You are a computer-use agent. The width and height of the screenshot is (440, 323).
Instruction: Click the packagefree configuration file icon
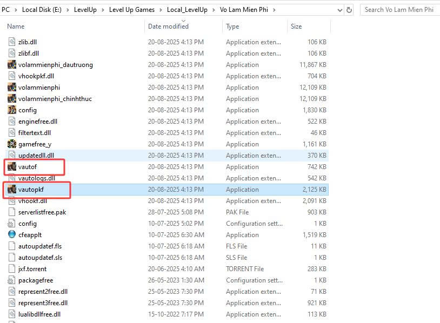(x=12, y=280)
